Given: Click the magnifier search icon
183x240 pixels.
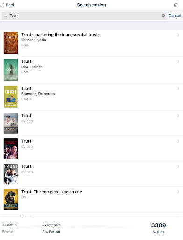Looking at the screenshot, I should point(5,16).
